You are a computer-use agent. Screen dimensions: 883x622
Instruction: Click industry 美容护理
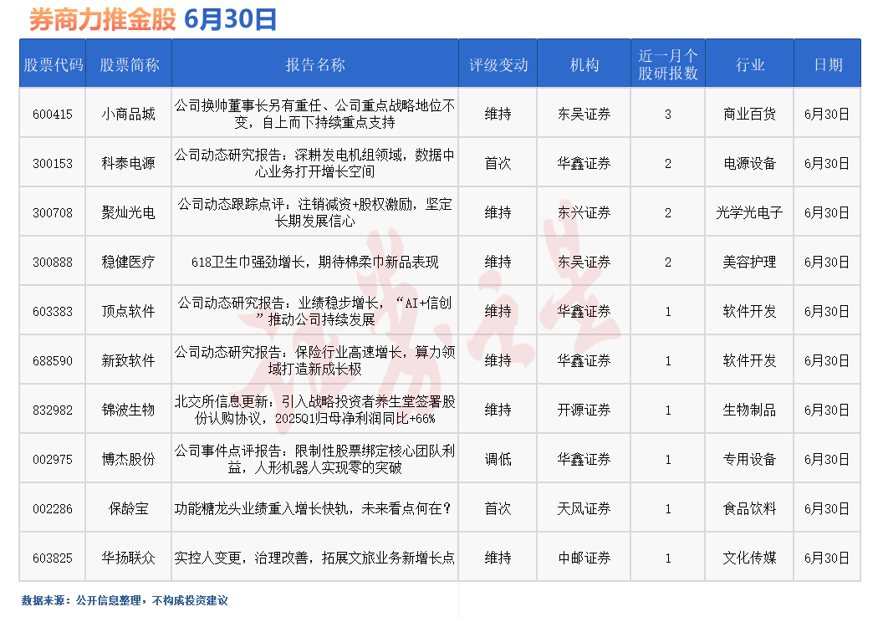tap(749, 263)
